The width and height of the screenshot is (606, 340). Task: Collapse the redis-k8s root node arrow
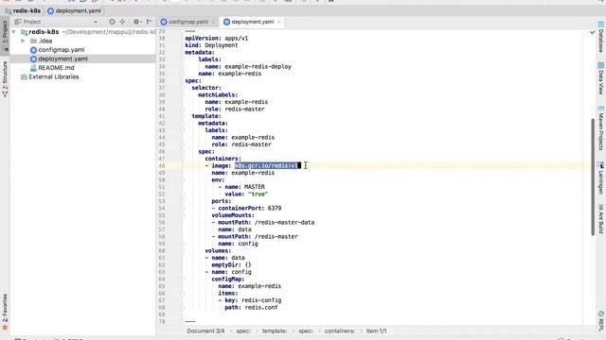click(x=14, y=32)
